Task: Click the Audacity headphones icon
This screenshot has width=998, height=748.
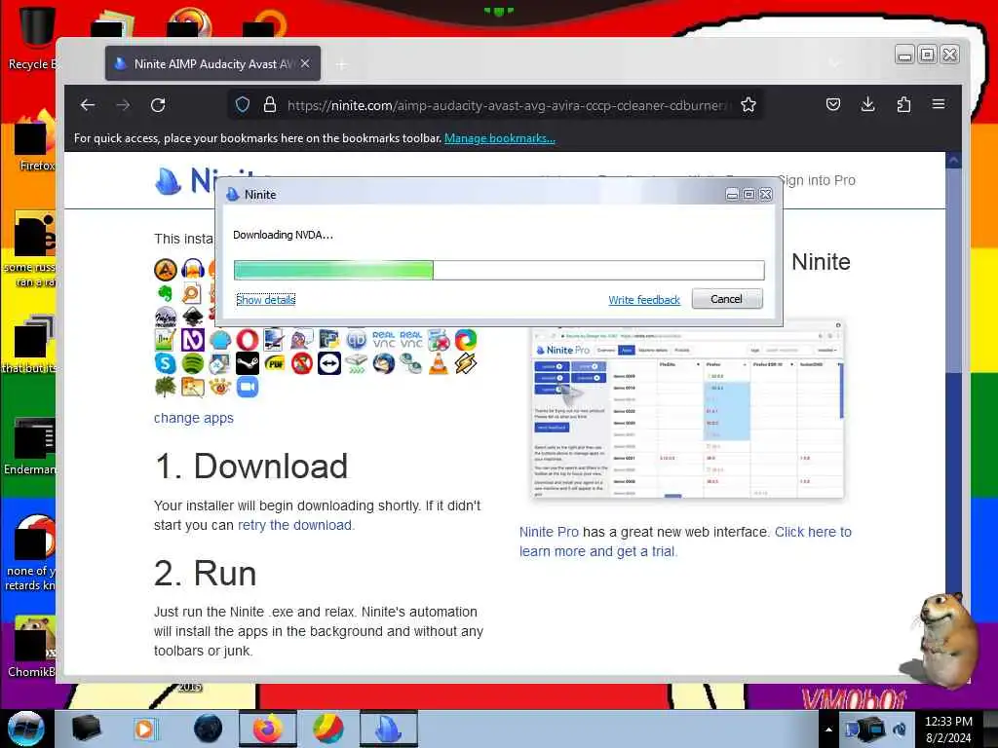Action: tap(193, 269)
